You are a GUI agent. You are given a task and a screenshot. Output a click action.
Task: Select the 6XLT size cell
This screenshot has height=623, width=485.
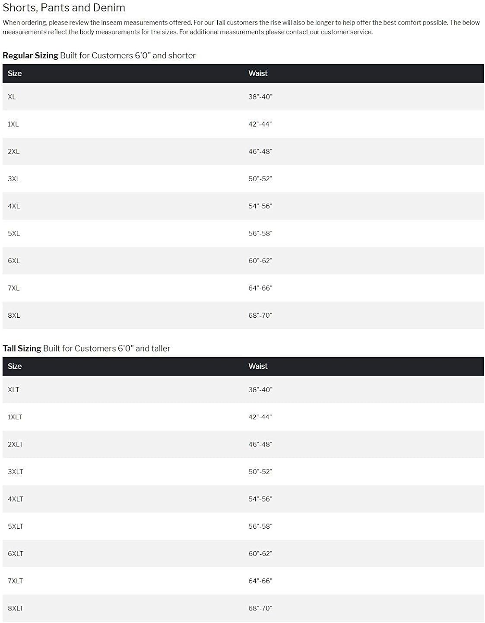click(16, 554)
